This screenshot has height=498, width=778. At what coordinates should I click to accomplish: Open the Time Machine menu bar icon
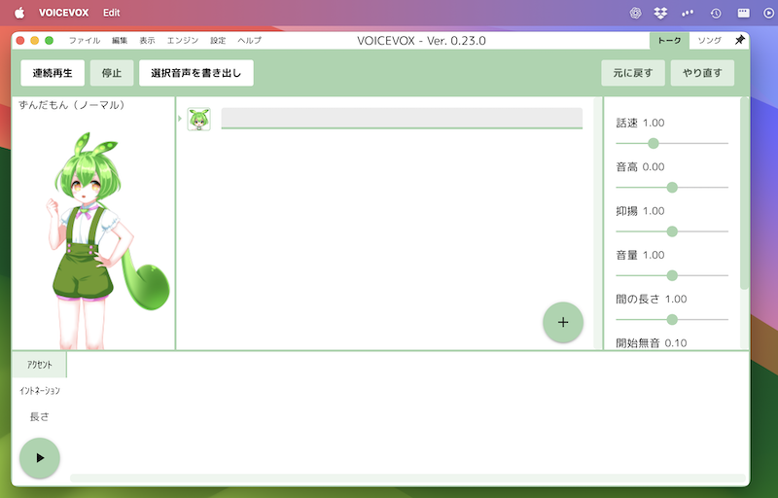[x=716, y=13]
